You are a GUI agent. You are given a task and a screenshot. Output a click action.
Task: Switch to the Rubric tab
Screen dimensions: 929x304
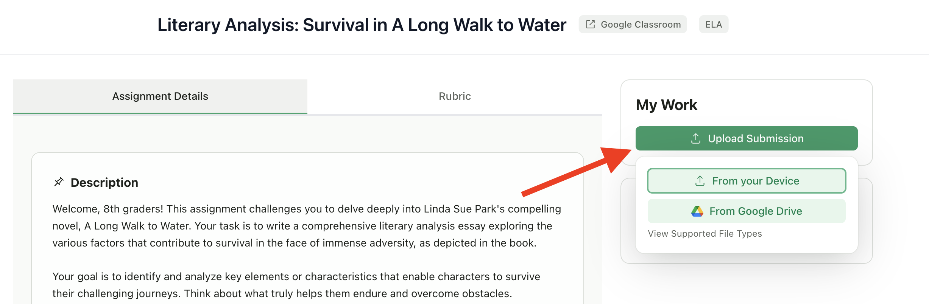tap(454, 96)
